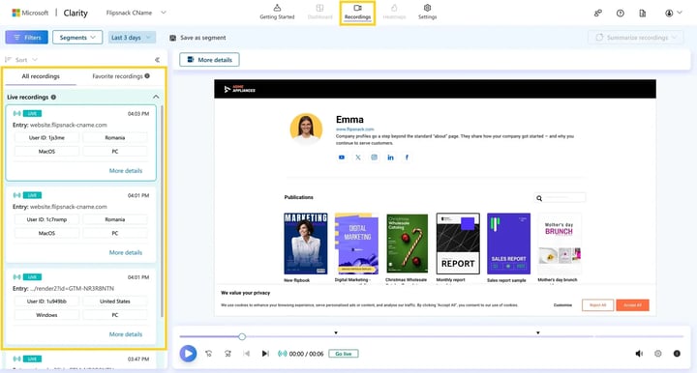697x373 pixels.
Task: Open the More details button above the player
Action: [x=209, y=60]
